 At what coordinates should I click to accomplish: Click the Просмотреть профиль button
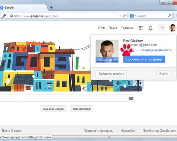pos(144,59)
